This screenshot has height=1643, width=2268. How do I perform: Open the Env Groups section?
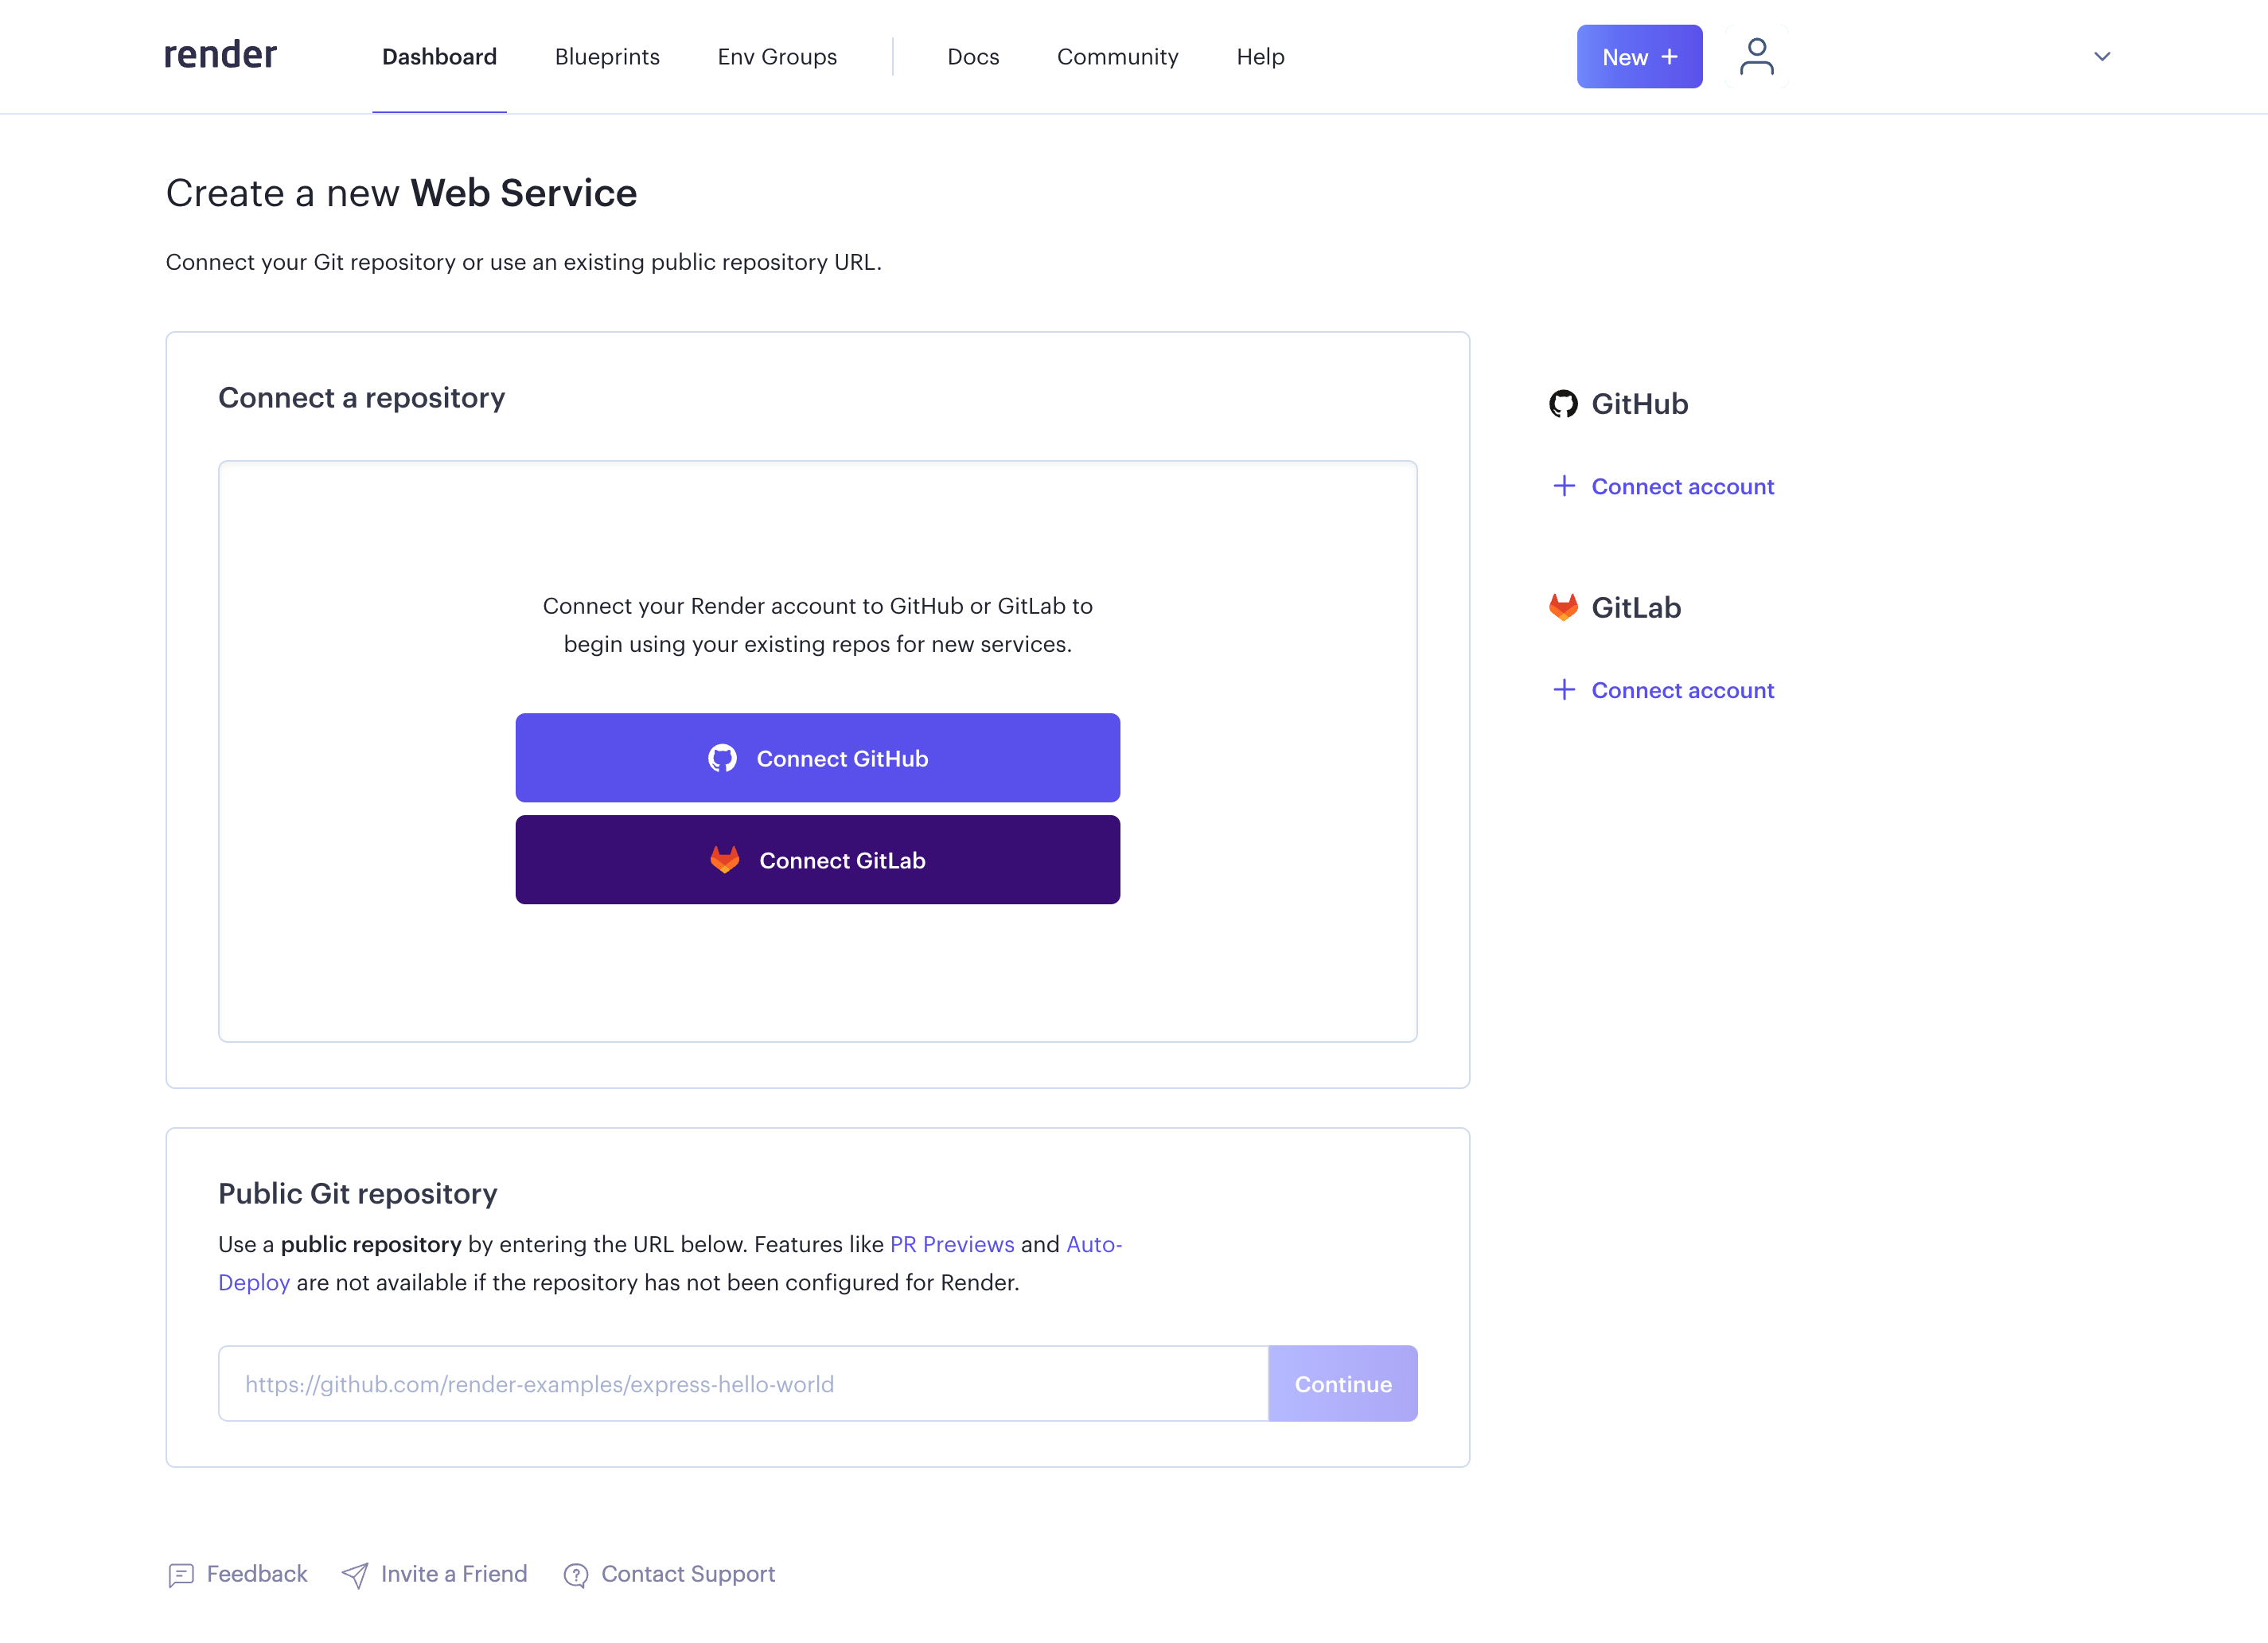click(777, 56)
